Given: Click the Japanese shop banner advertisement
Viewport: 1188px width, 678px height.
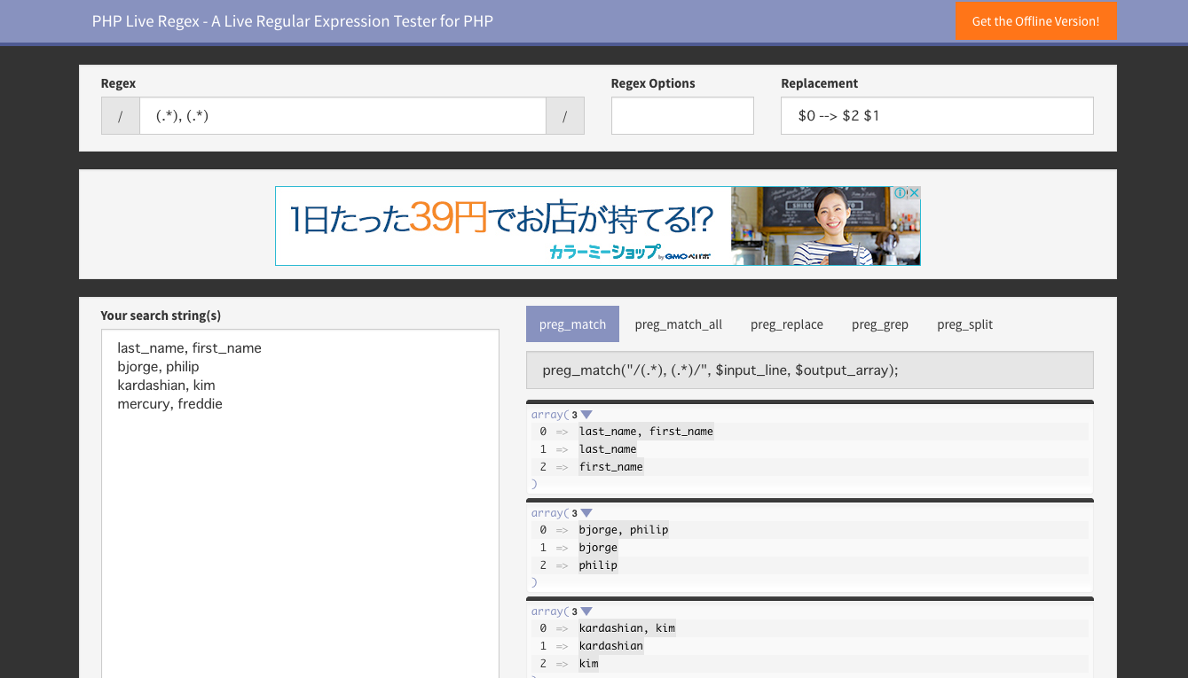Looking at the screenshot, I should pos(597,226).
